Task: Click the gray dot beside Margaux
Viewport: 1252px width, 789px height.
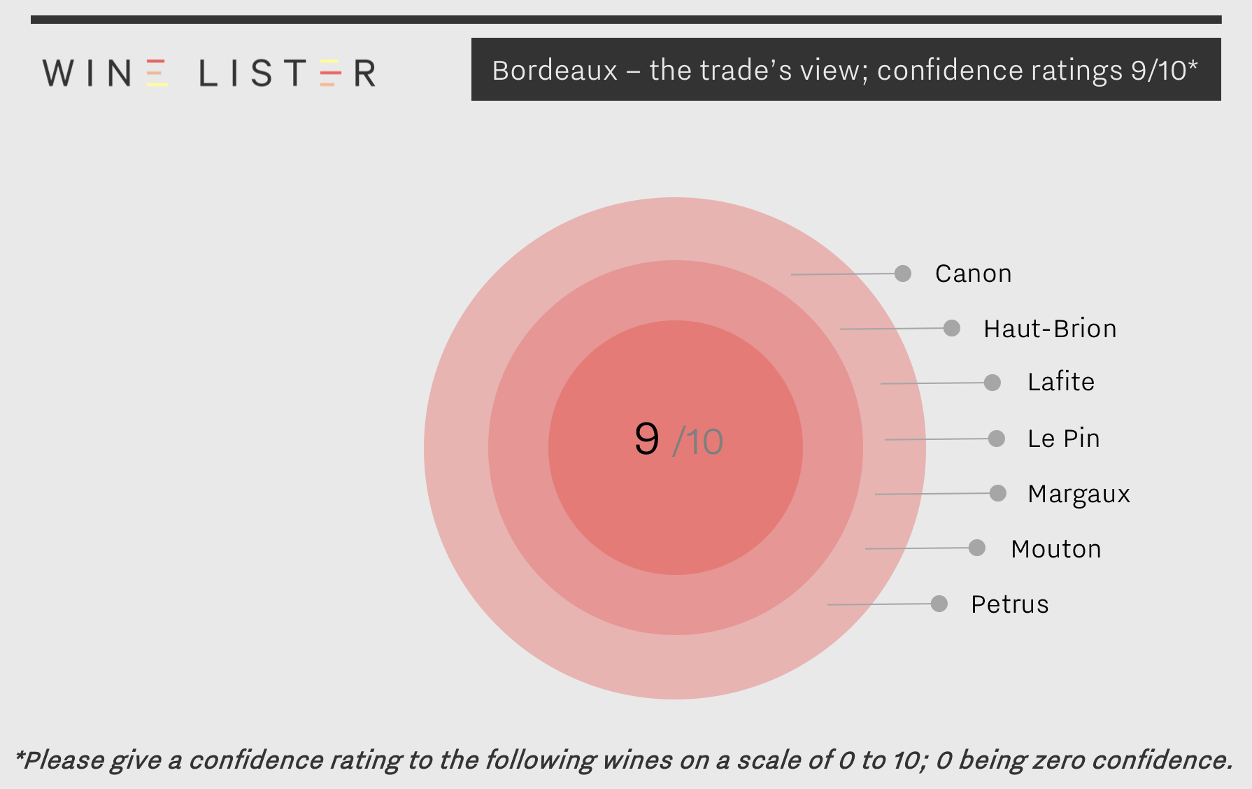Action: point(998,493)
